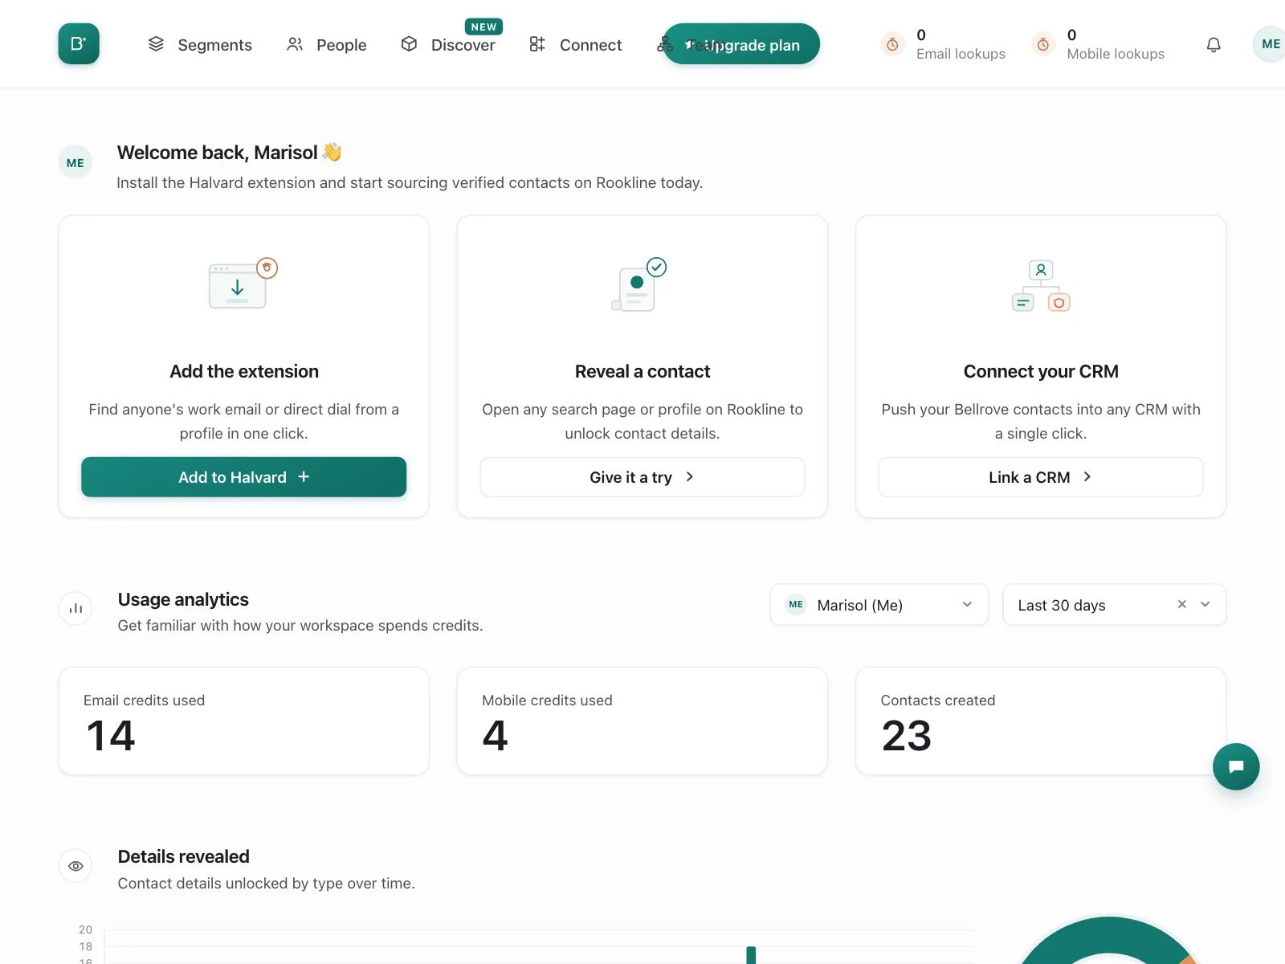Click the Bellrove logo in the header
This screenshot has width=1285, height=964.
tap(79, 43)
